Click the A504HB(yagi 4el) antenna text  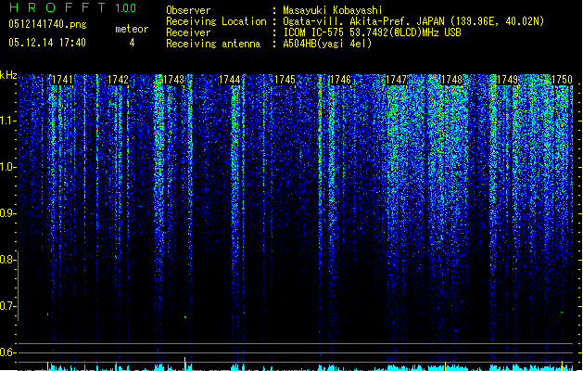point(327,44)
